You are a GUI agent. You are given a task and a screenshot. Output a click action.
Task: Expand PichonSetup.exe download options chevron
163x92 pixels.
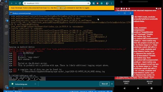click(x=35, y=84)
